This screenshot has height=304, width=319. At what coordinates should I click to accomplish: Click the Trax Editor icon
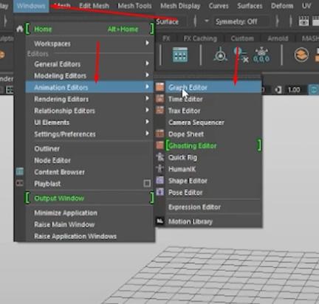(159, 110)
